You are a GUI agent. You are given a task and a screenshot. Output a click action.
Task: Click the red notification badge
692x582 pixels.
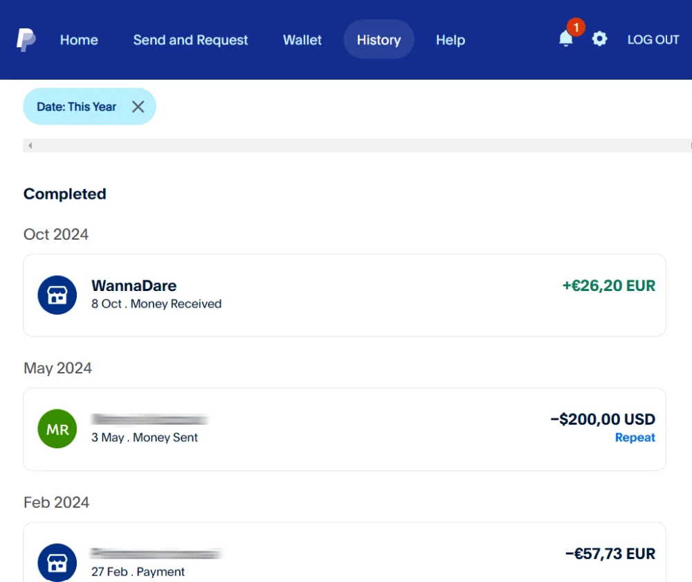(575, 28)
